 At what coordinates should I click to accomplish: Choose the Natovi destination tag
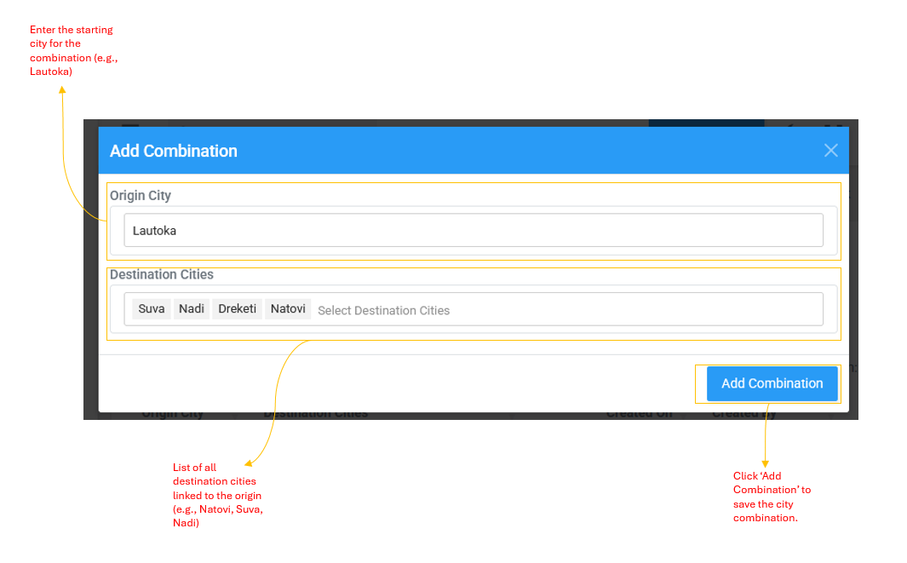288,309
